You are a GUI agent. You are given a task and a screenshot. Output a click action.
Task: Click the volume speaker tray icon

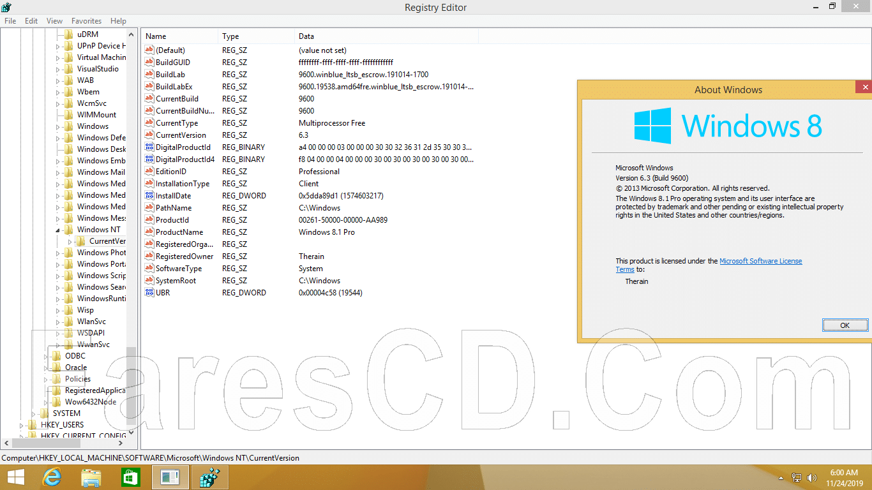tap(812, 477)
